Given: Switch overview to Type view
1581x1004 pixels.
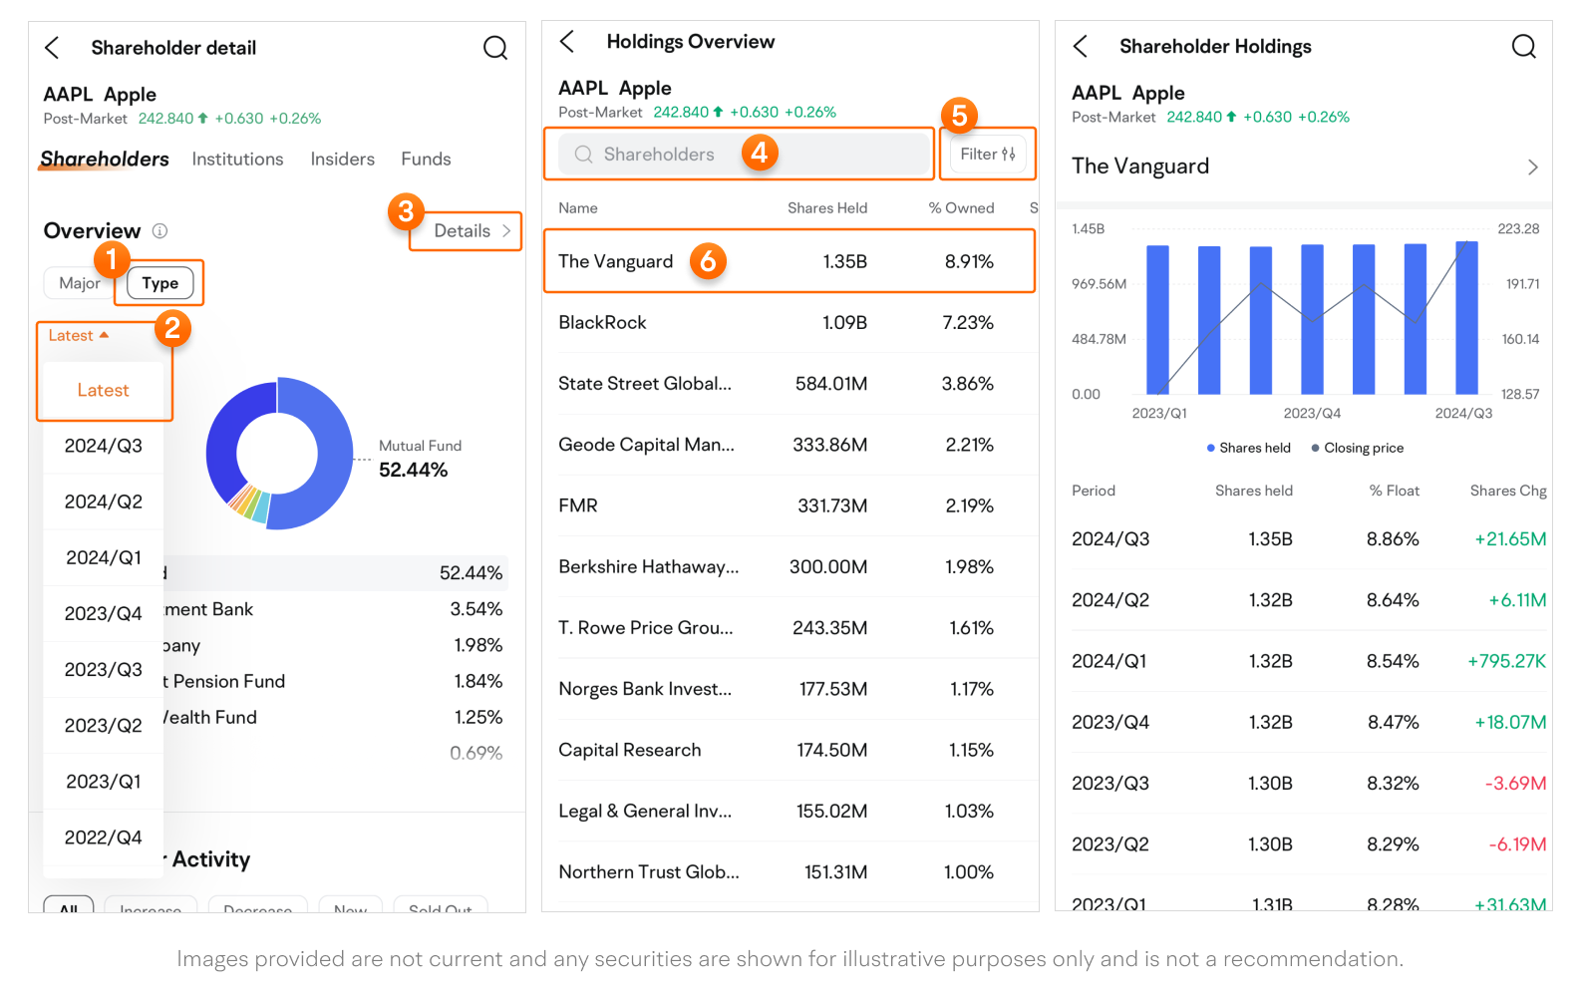Looking at the screenshot, I should pyautogui.click(x=159, y=283).
